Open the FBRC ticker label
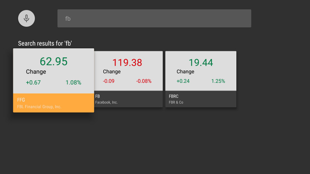Screen dimensions: 310x174 click(174, 96)
